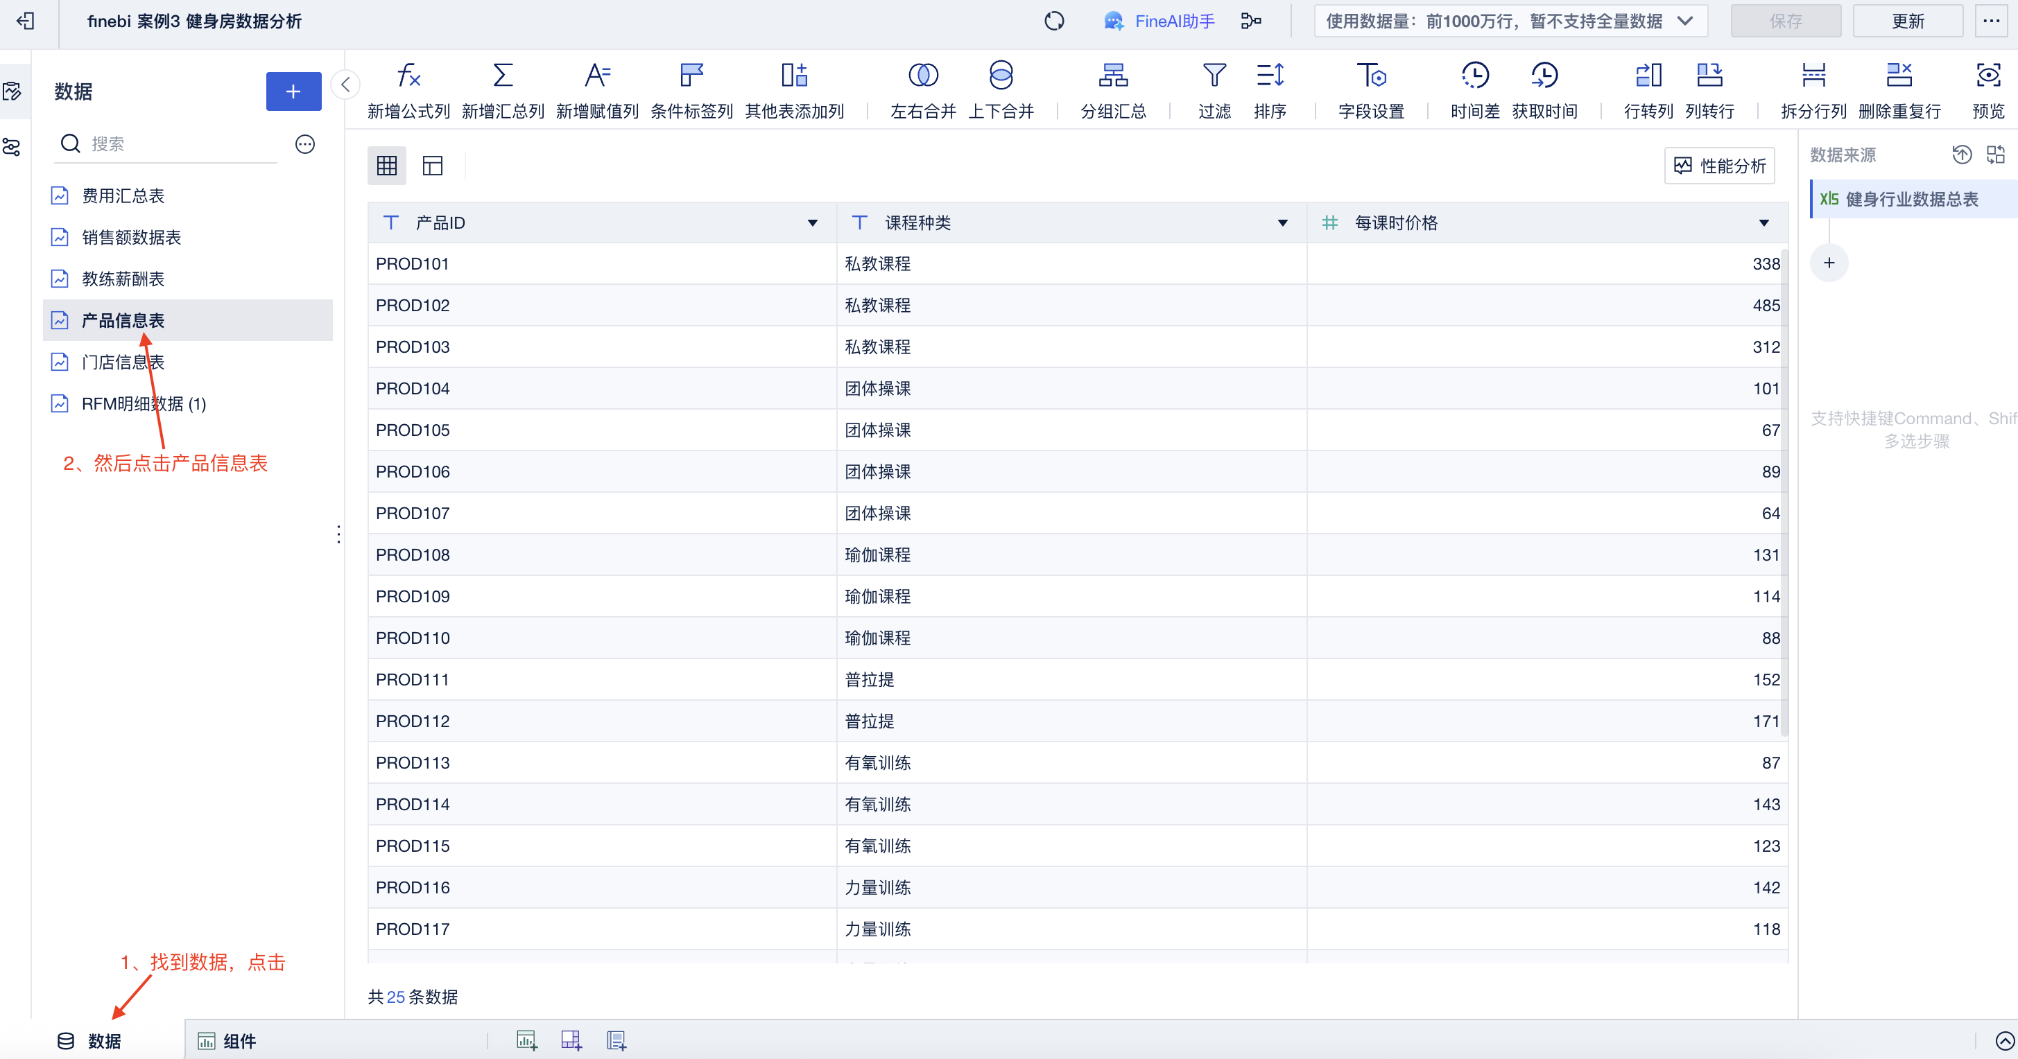The width and height of the screenshot is (2018, 1059).
Task: Open 左右合并 join tool
Action: 923,76
